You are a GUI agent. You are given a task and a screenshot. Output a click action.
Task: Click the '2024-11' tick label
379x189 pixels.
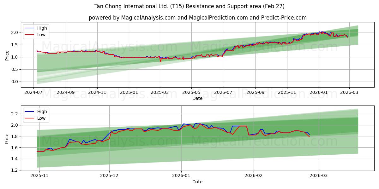pos(97,93)
